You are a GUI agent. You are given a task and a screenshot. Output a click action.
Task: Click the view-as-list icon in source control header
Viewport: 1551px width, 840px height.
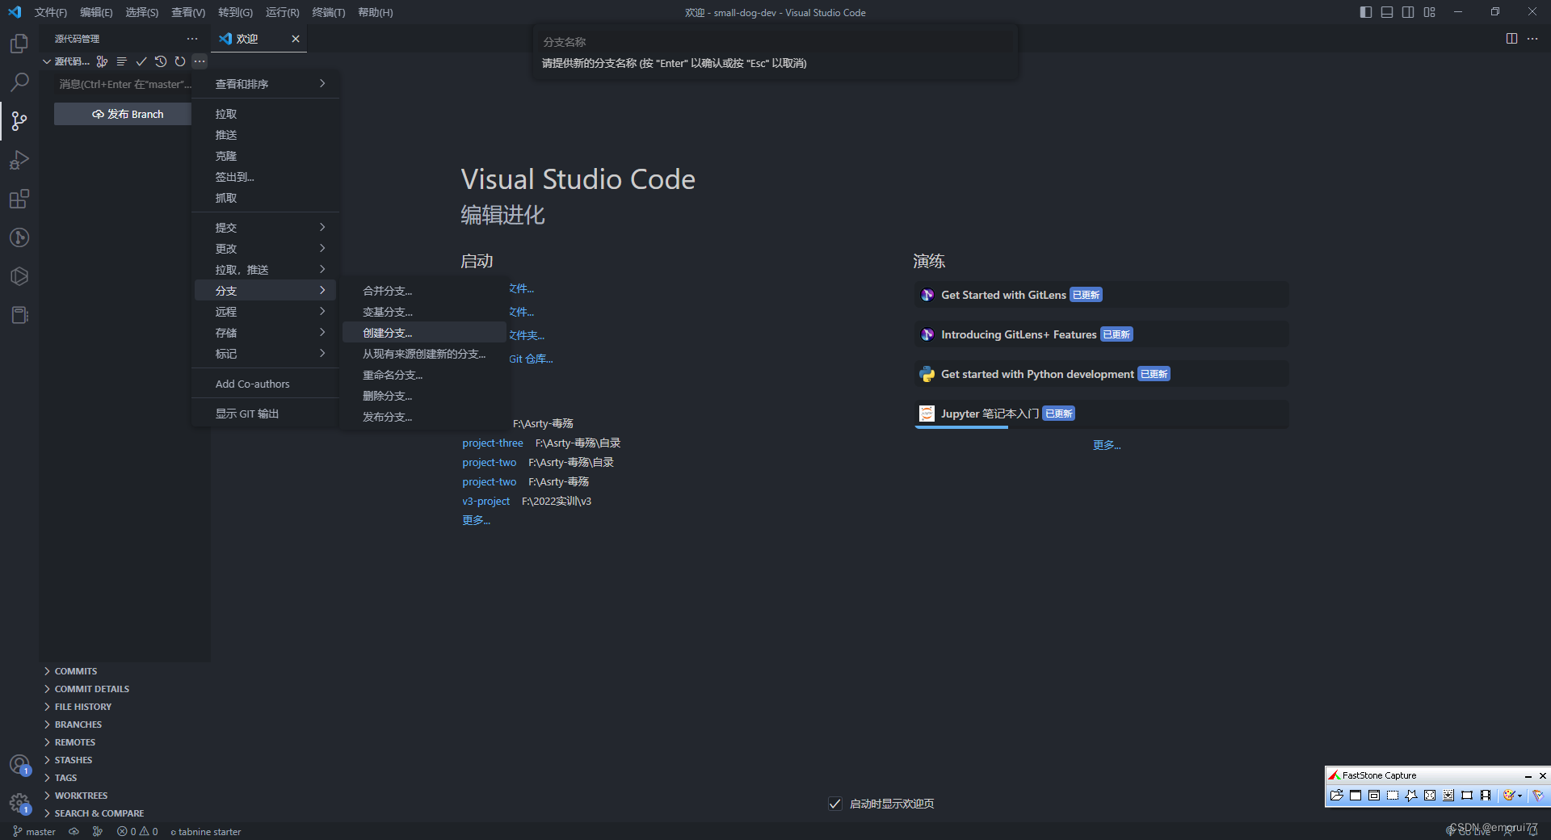(122, 61)
